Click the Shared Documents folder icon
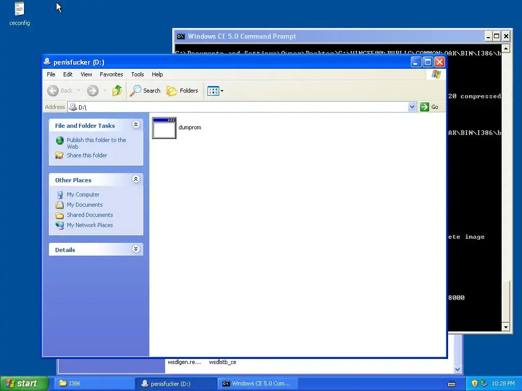The height and width of the screenshot is (391, 522). click(60, 215)
